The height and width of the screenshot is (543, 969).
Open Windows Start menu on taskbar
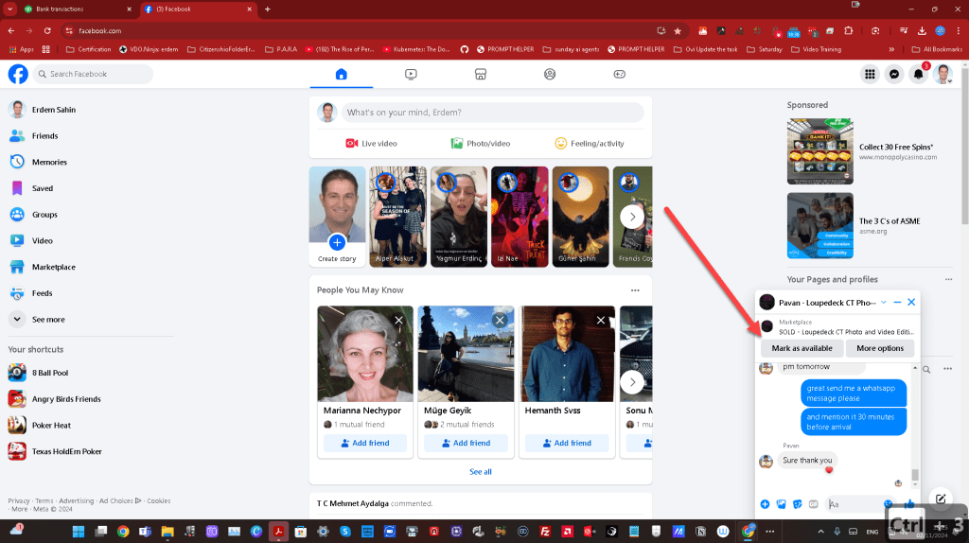[x=79, y=532]
